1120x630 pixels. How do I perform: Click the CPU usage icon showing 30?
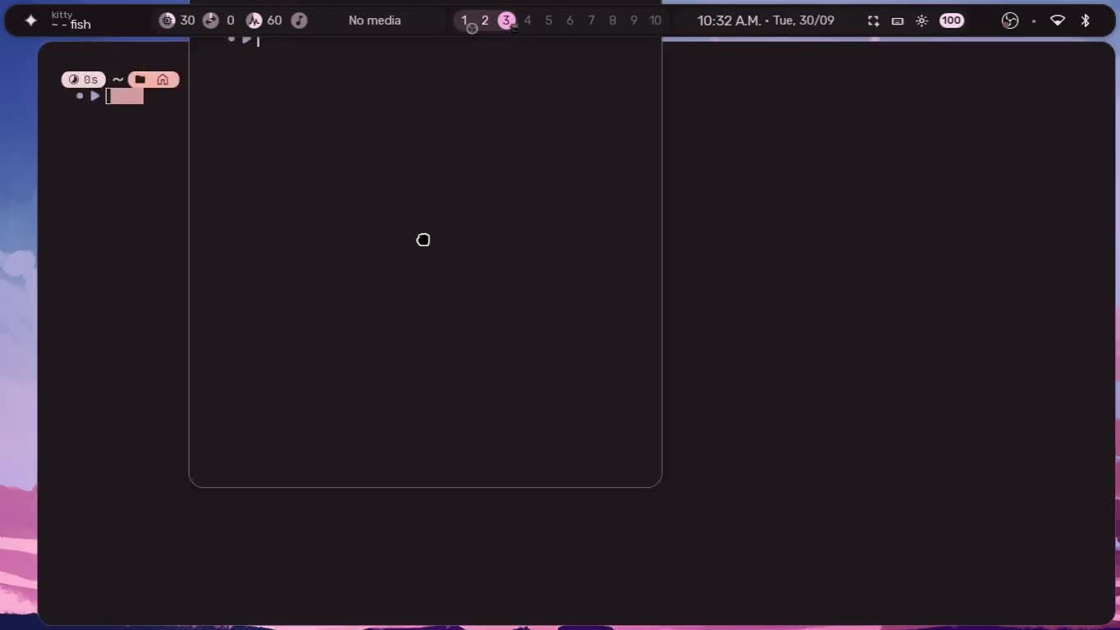click(x=167, y=21)
